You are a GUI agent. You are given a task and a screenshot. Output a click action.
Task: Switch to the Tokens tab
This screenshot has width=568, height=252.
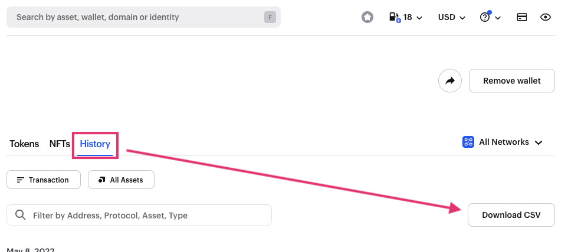[x=24, y=144]
